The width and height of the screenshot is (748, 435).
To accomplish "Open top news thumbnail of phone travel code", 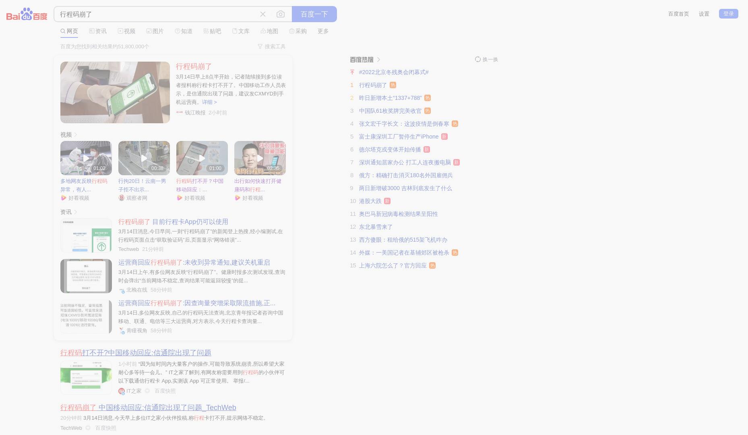I will click(x=115, y=92).
